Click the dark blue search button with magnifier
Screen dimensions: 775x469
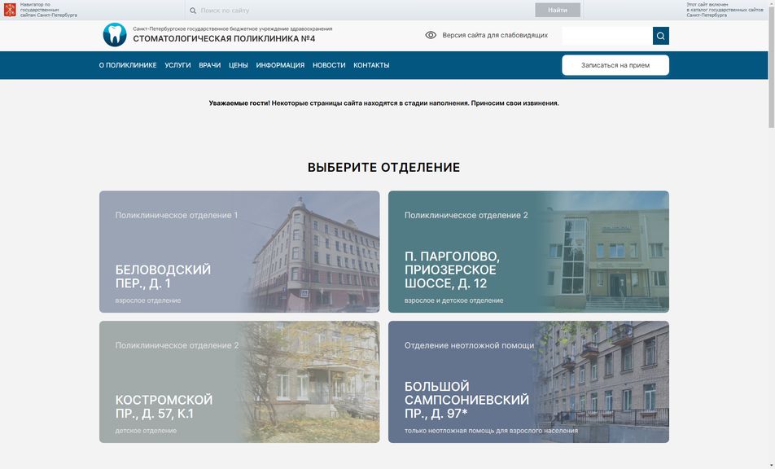(x=661, y=36)
